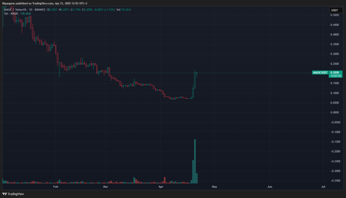Click the Jun label on time axis
Screen dimensions: 346x198
(270, 187)
